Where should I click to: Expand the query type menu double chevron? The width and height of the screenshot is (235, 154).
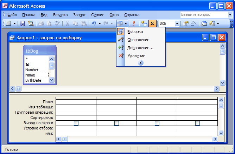[x=141, y=63]
